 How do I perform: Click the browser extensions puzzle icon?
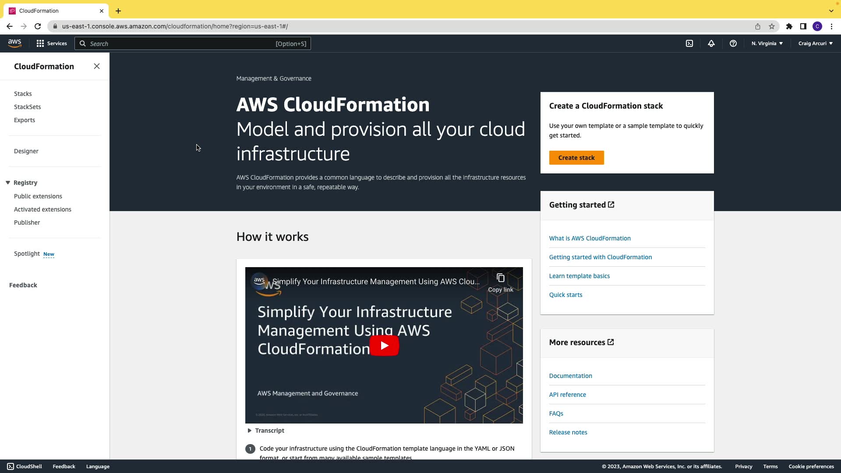(789, 26)
